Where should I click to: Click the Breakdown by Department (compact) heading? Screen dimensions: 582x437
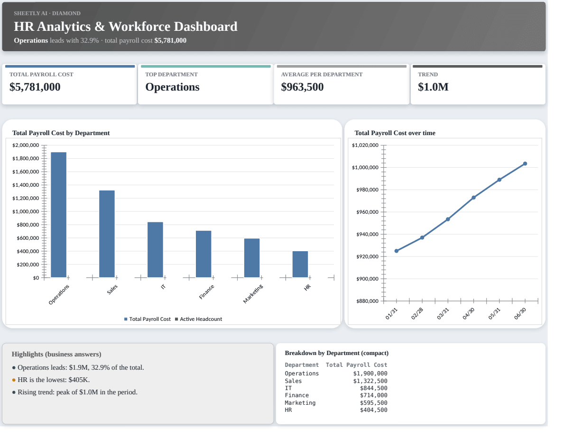coord(336,353)
